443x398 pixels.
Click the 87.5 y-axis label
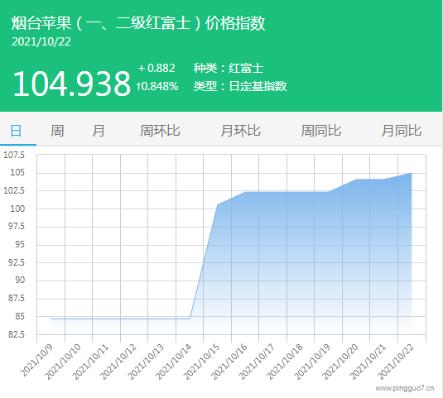tap(17, 299)
